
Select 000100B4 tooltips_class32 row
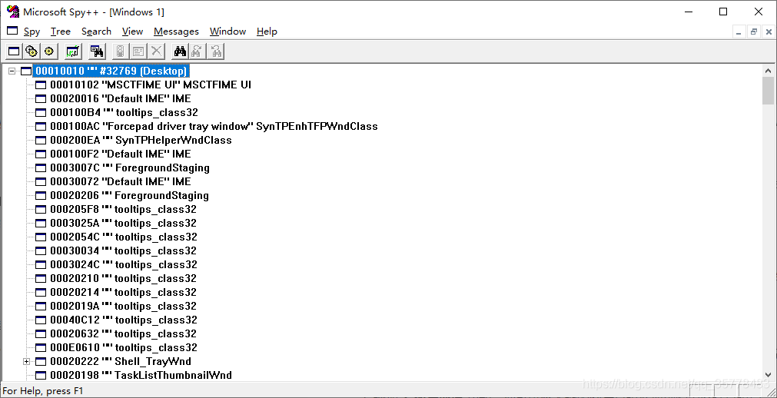click(x=124, y=112)
